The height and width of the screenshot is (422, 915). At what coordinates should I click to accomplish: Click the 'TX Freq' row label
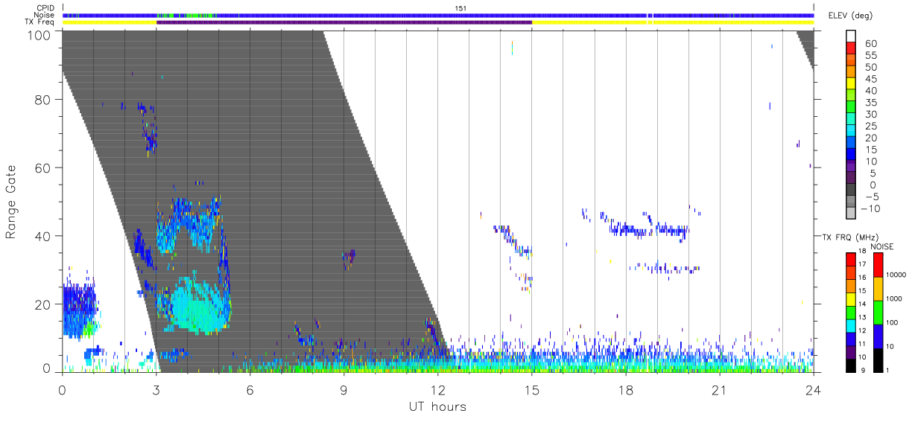point(40,22)
